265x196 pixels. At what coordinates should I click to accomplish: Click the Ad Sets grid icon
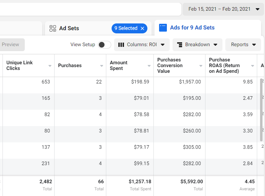[x=53, y=28]
